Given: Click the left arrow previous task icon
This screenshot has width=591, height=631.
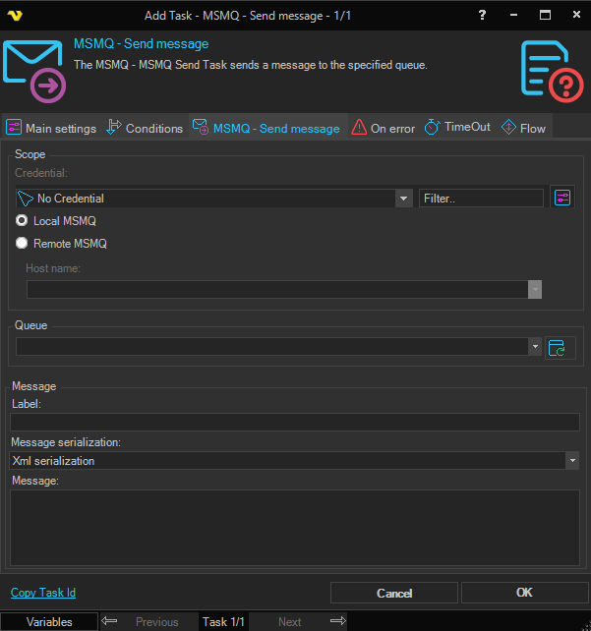Looking at the screenshot, I should tap(110, 621).
